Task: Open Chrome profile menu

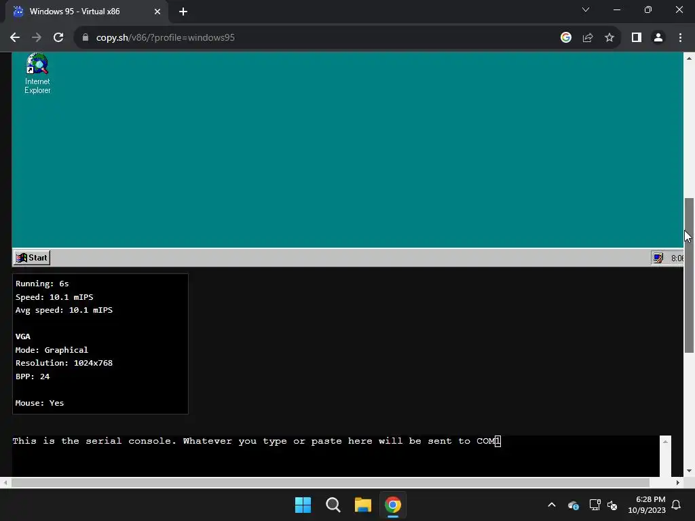Action: coord(658,38)
